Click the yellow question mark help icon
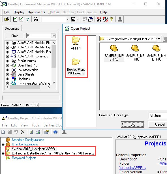This screenshot has width=167, height=174. 112,19
